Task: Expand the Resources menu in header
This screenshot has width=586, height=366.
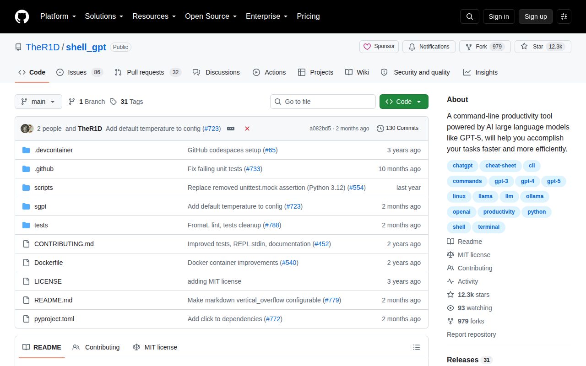Action: point(154,16)
